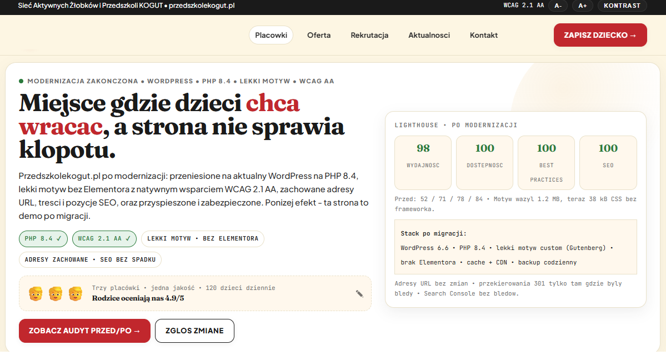Open the Placowki menu item
Viewport: 666px width, 360px height.
point(271,35)
